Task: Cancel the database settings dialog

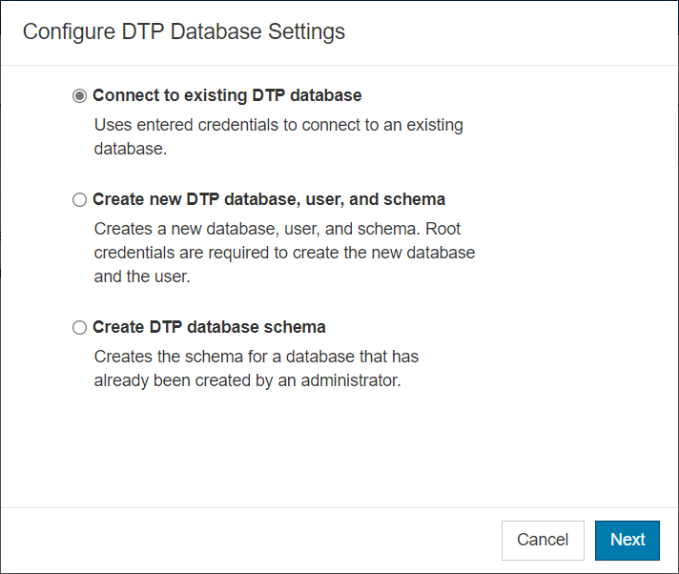Action: pos(543,541)
